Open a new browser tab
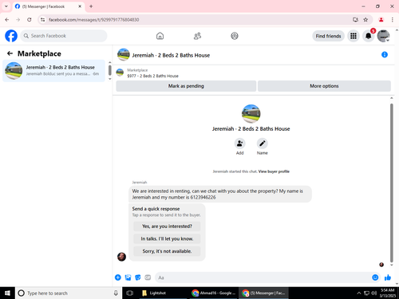Viewport: 399px width, 299px height. tap(91, 6)
